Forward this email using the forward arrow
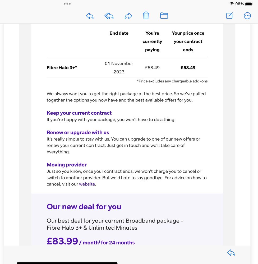The height and width of the screenshot is (264, 258). pyautogui.click(x=128, y=16)
